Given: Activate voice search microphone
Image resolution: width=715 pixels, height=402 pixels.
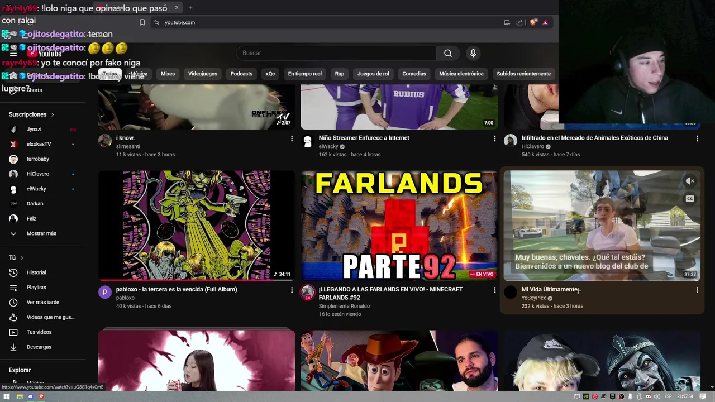Looking at the screenshot, I should [473, 53].
